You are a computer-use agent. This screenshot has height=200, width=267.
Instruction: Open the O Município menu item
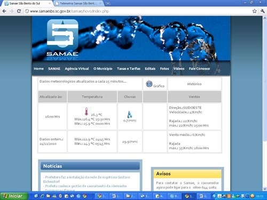pos(103,69)
